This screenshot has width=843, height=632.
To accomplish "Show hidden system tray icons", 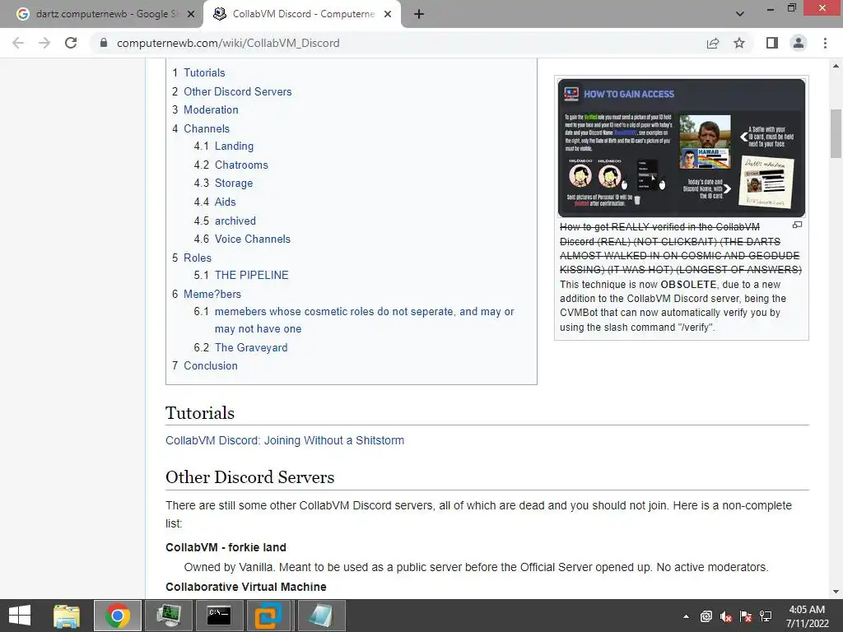I will pos(686,616).
